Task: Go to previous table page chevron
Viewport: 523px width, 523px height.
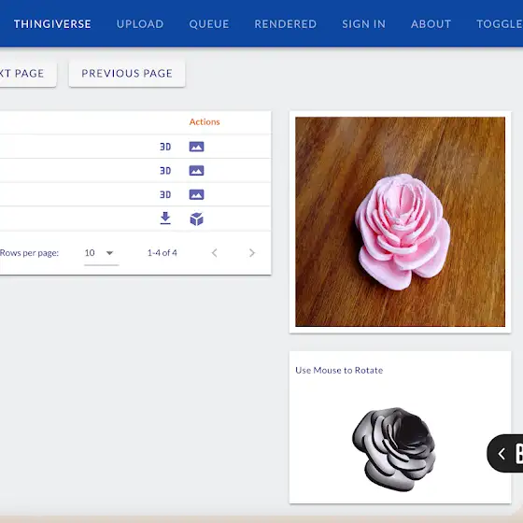Action: pos(215,253)
